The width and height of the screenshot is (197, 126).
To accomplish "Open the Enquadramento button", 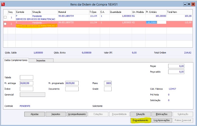I will pos(140,120).
